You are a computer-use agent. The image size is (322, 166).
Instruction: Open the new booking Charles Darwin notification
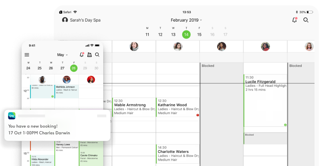click(x=57, y=125)
